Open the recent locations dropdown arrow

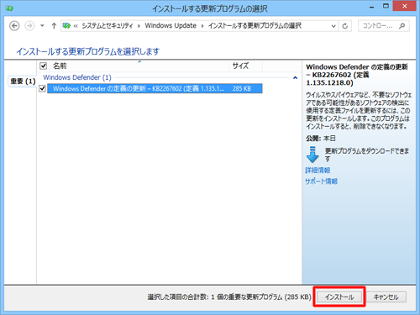tap(42, 26)
